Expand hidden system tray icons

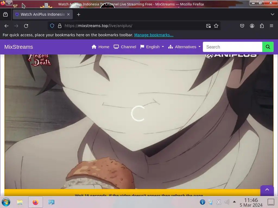(234, 201)
